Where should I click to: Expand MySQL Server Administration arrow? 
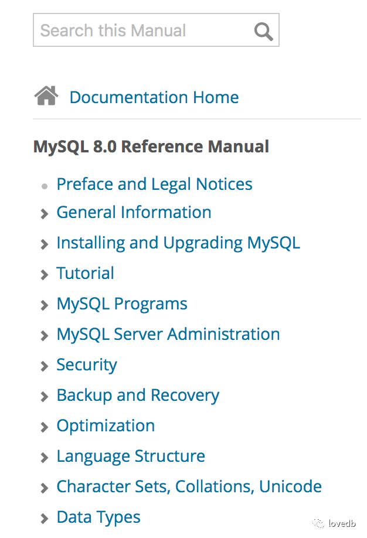(x=45, y=336)
